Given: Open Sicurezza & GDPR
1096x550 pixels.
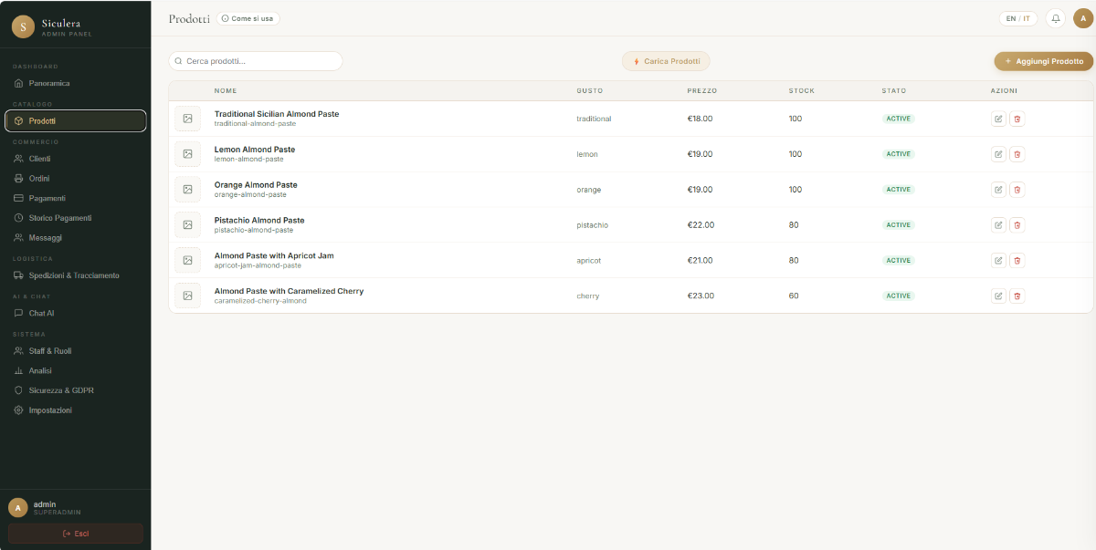Looking at the screenshot, I should pos(76,390).
